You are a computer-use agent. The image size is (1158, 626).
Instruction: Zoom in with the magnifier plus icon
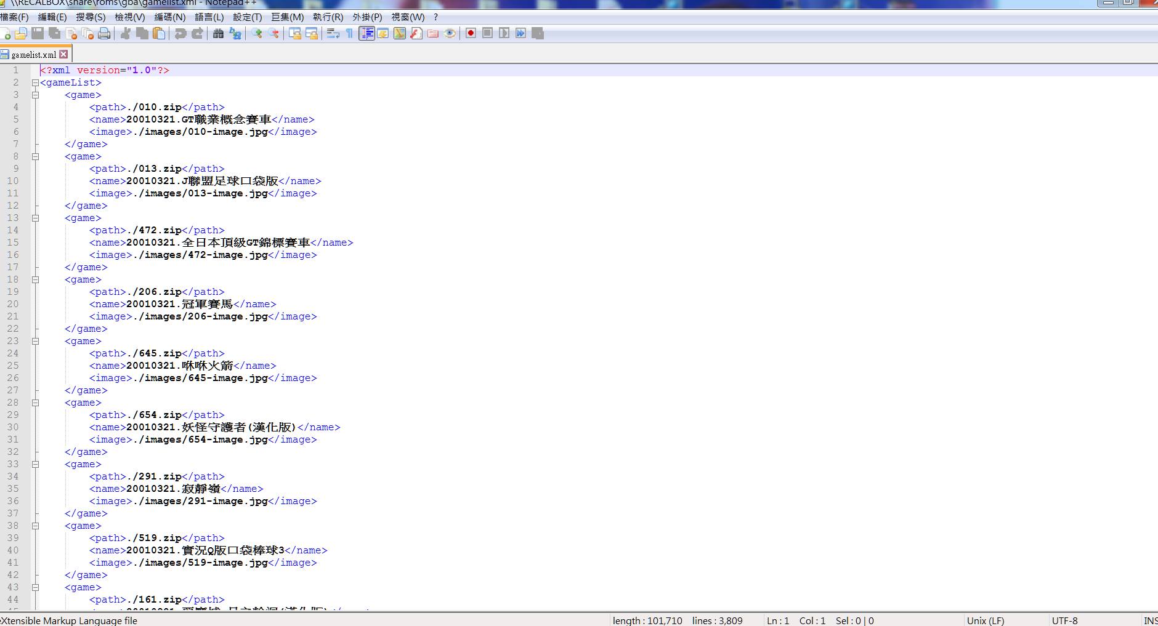click(x=257, y=33)
